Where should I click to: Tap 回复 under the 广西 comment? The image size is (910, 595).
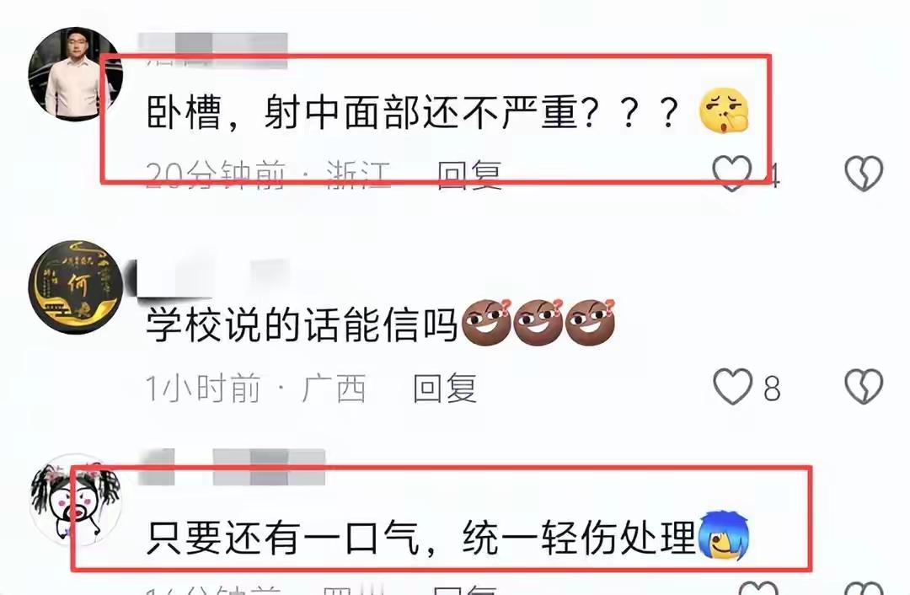445,388
